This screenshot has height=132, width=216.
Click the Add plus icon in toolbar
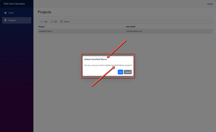coord(42,22)
